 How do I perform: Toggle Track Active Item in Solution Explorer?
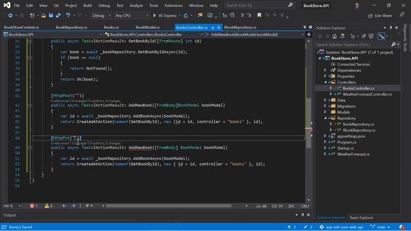381,37
